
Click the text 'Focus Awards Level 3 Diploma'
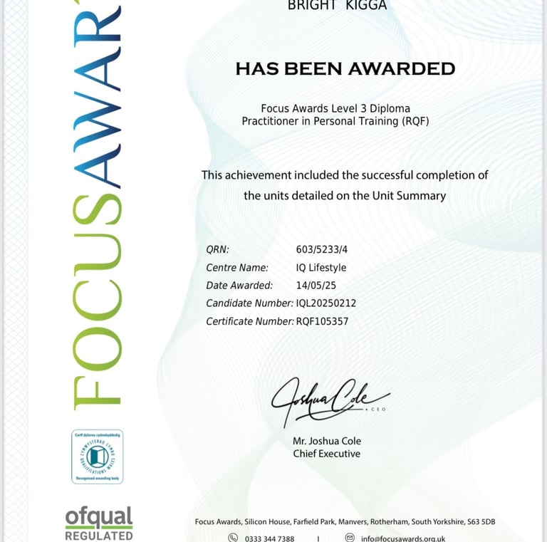coord(335,108)
